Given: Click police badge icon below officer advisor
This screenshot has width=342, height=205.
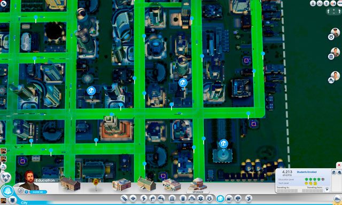Looking at the screenshot, I should [331, 37].
